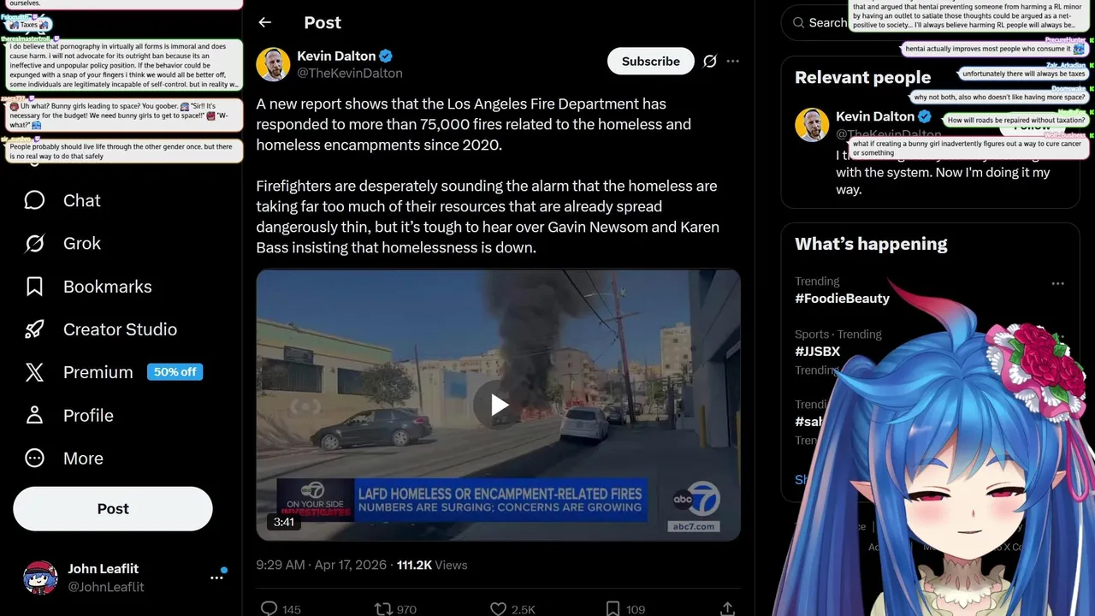Click the Grok icon beside Subscribe

pyautogui.click(x=710, y=62)
